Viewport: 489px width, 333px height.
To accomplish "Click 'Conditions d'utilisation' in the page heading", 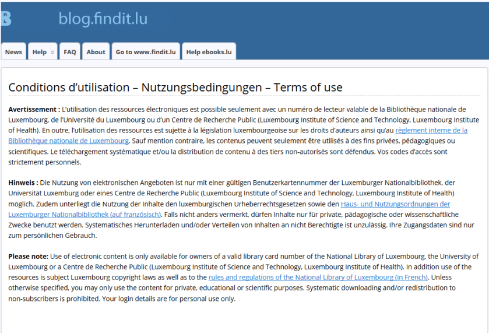I will (x=69, y=87).
